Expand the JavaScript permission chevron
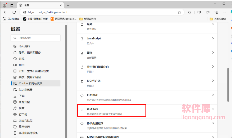The height and width of the screenshot is (138, 232). (213, 38)
